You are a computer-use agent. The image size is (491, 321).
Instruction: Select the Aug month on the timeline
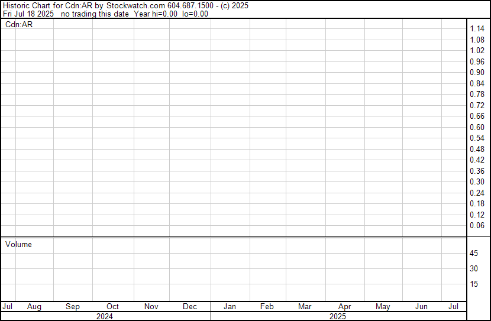pos(34,307)
